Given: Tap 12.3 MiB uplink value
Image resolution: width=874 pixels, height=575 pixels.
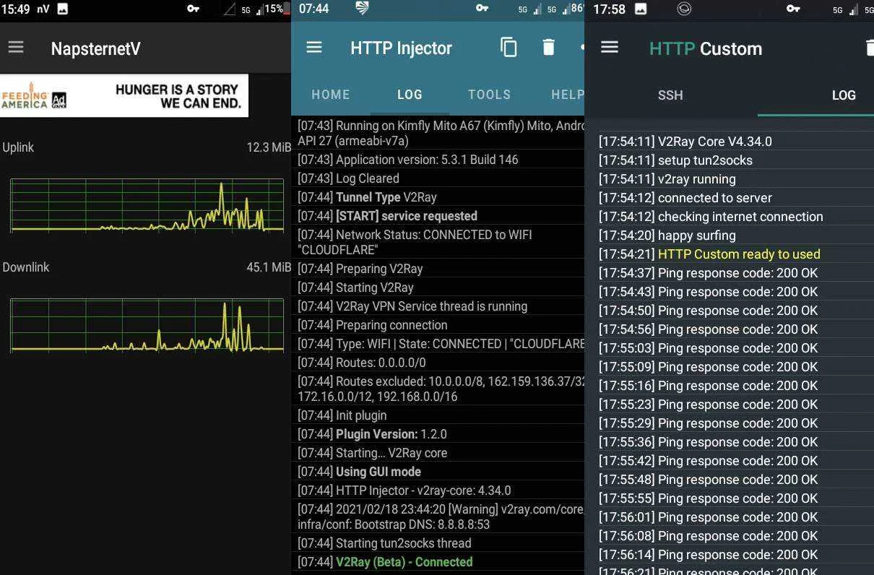Looking at the screenshot, I should (x=269, y=147).
